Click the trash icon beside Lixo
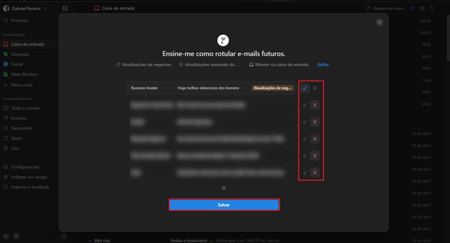The image size is (450, 243). point(5,148)
